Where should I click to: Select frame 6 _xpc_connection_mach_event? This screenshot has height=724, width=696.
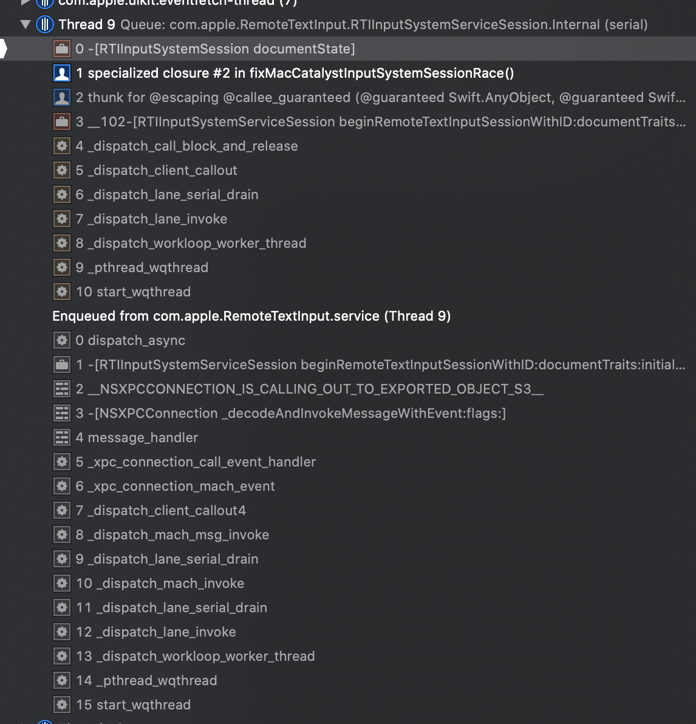[175, 486]
